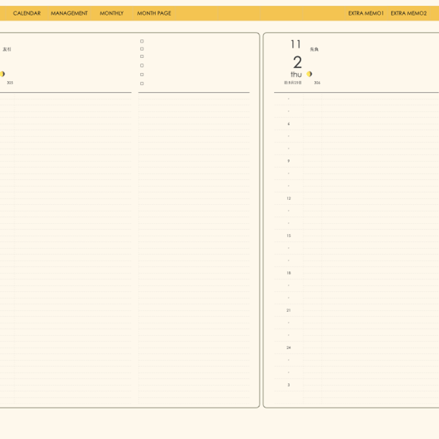This screenshot has width=439, height=439.
Task: Click the 12 hour mark in timeline
Action: pyautogui.click(x=289, y=198)
